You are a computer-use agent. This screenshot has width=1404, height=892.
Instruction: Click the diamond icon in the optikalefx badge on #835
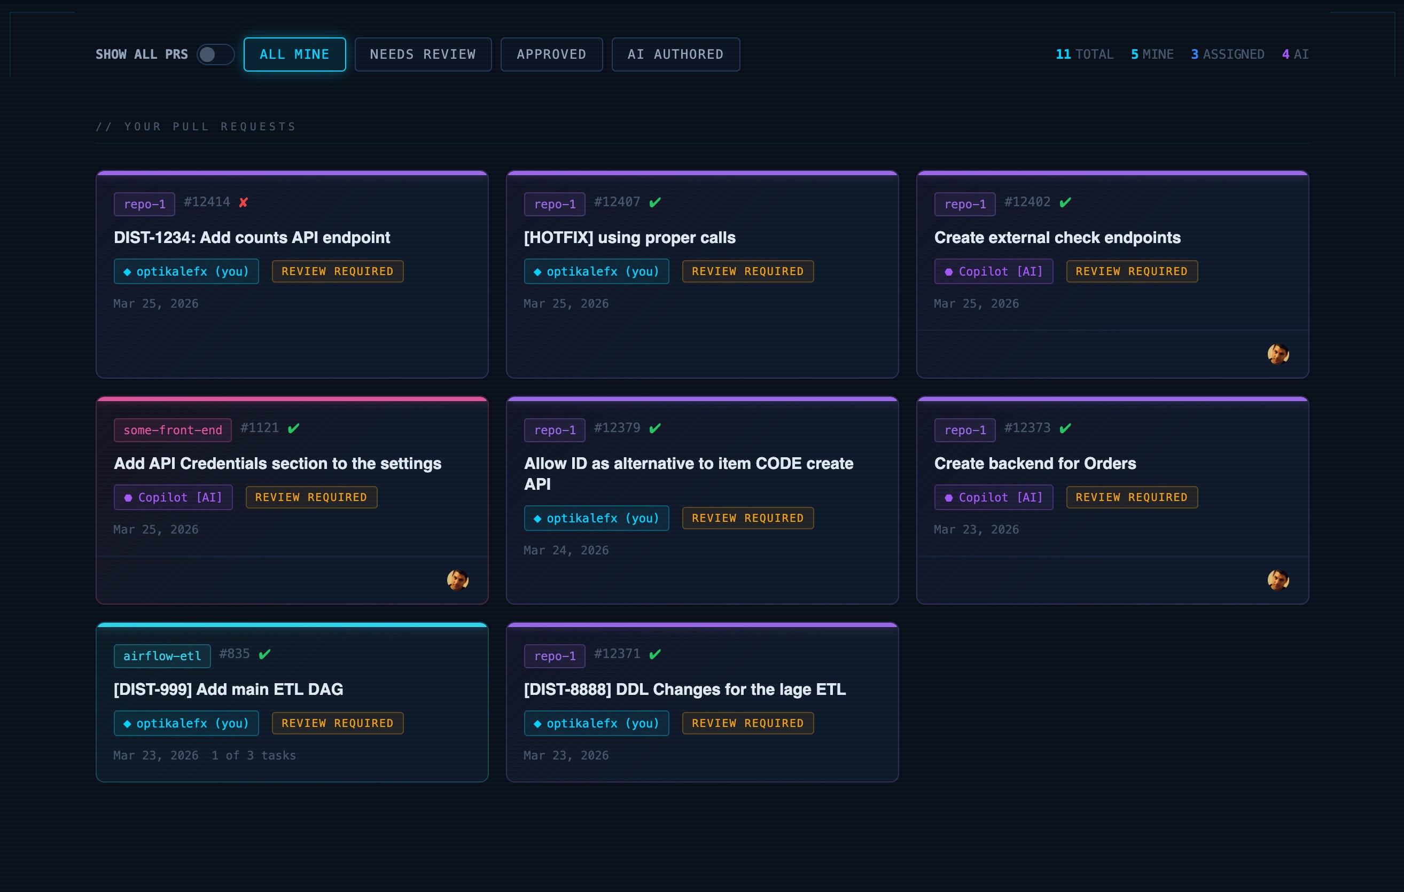click(127, 723)
